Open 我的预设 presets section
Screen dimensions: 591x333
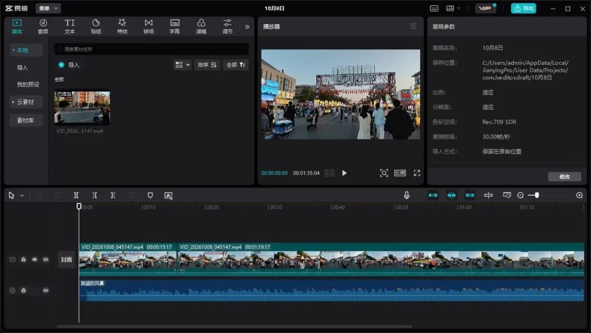(x=28, y=84)
